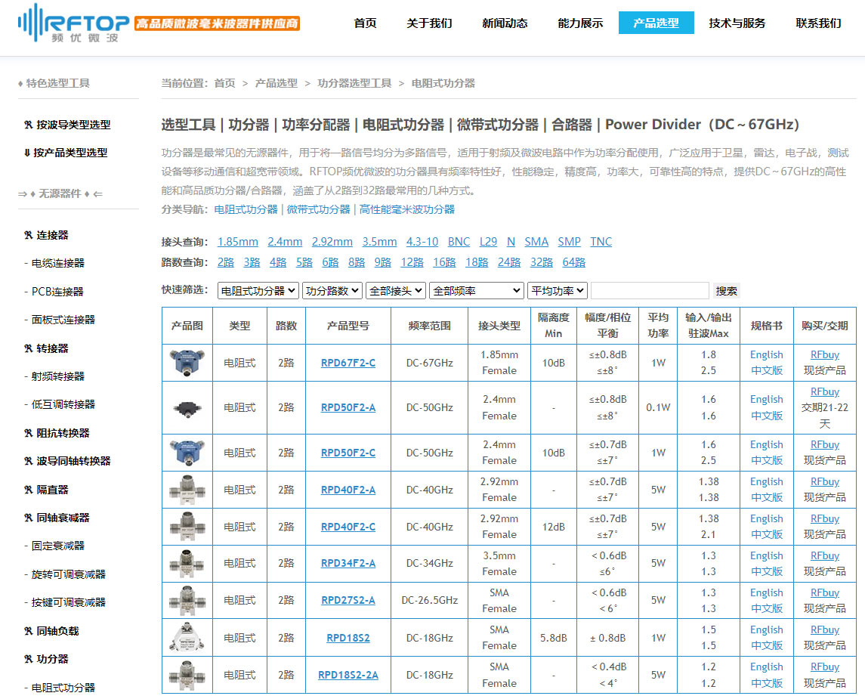Open the 全部频率 frequency dropdown

coord(476,291)
